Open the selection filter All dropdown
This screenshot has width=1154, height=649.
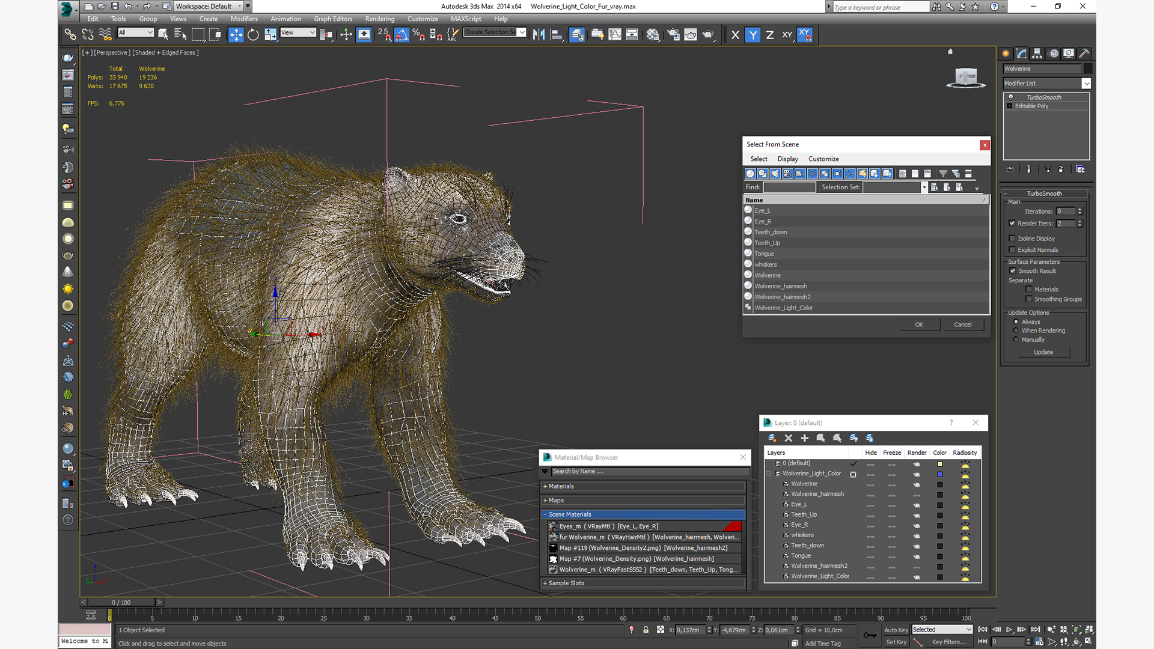point(136,32)
